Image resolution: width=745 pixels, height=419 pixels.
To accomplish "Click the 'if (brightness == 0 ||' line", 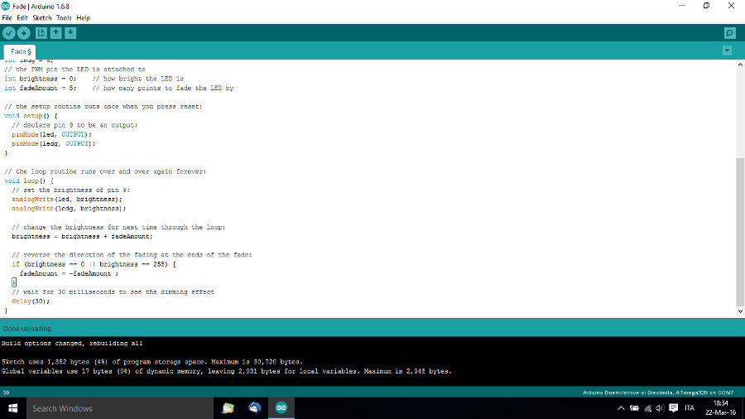I will coord(94,264).
